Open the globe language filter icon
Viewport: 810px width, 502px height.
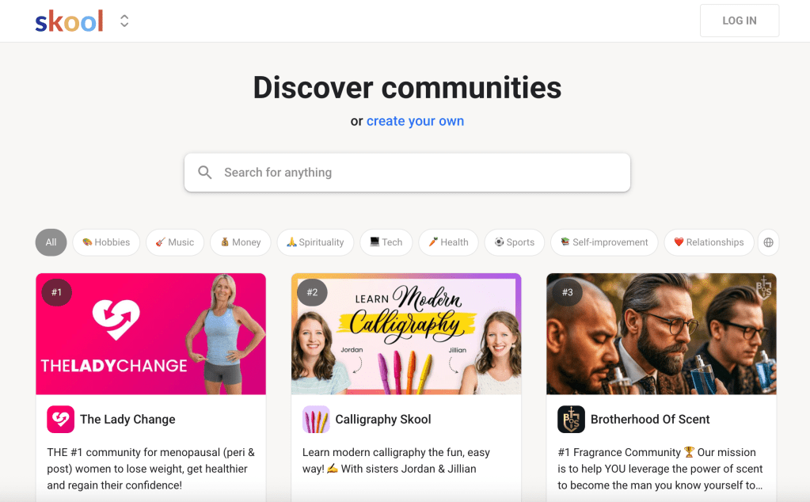pos(769,242)
